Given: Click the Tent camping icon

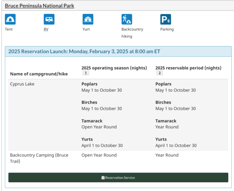Looking at the screenshot, I should [x=10, y=19].
